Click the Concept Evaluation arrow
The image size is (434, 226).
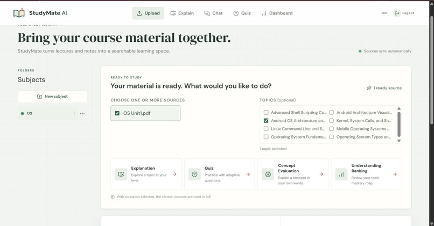[x=321, y=174]
